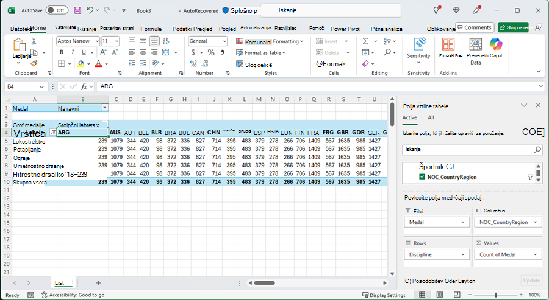Image resolution: width=549 pixels, height=300 pixels.
Task: Select Normal view button in status bar
Action: pyautogui.click(x=422, y=295)
